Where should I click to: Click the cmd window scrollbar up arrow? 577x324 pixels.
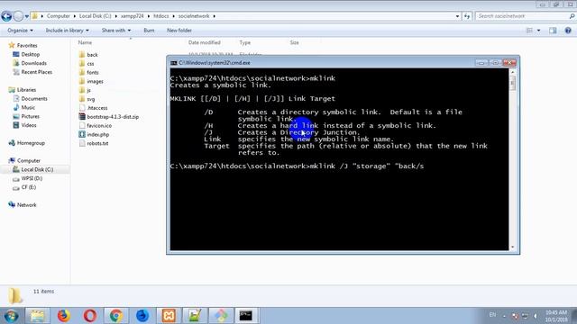513,72
